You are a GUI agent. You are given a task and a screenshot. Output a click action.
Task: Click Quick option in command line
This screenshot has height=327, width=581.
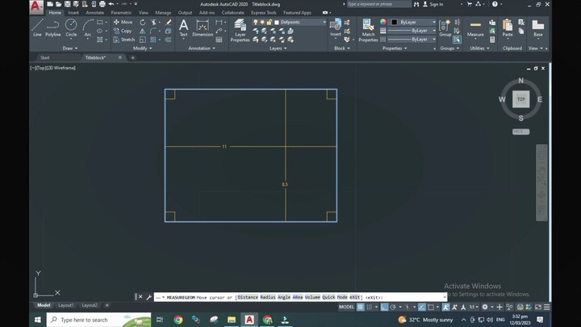pos(328,297)
